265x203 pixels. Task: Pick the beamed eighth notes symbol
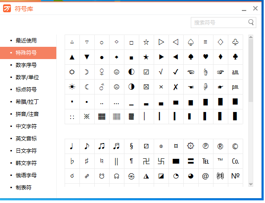(102, 147)
